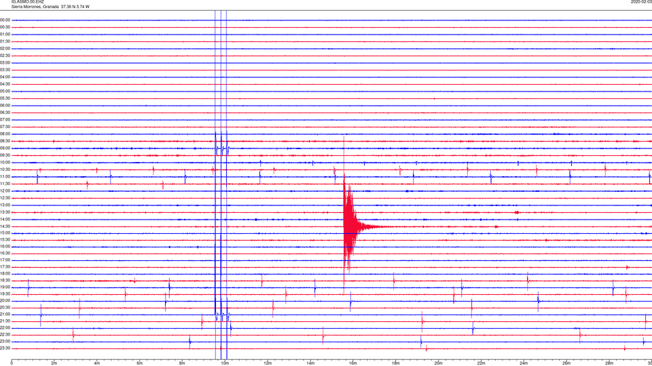
Task: Select the 15:00 trace time label
Action: [x=5, y=232]
